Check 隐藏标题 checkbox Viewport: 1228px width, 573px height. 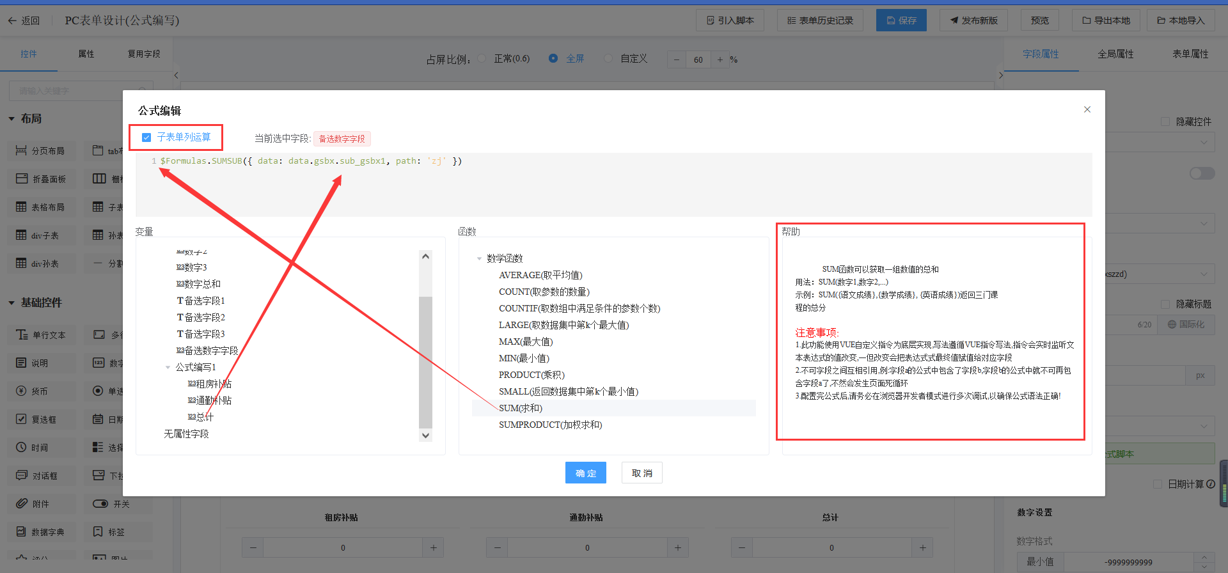pos(1165,304)
